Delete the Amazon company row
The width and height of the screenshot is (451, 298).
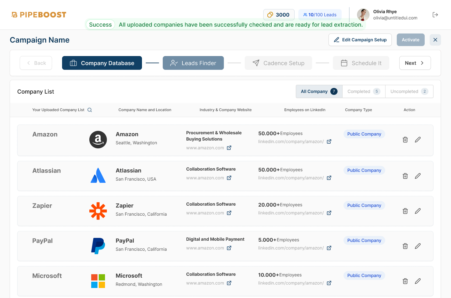[405, 140]
